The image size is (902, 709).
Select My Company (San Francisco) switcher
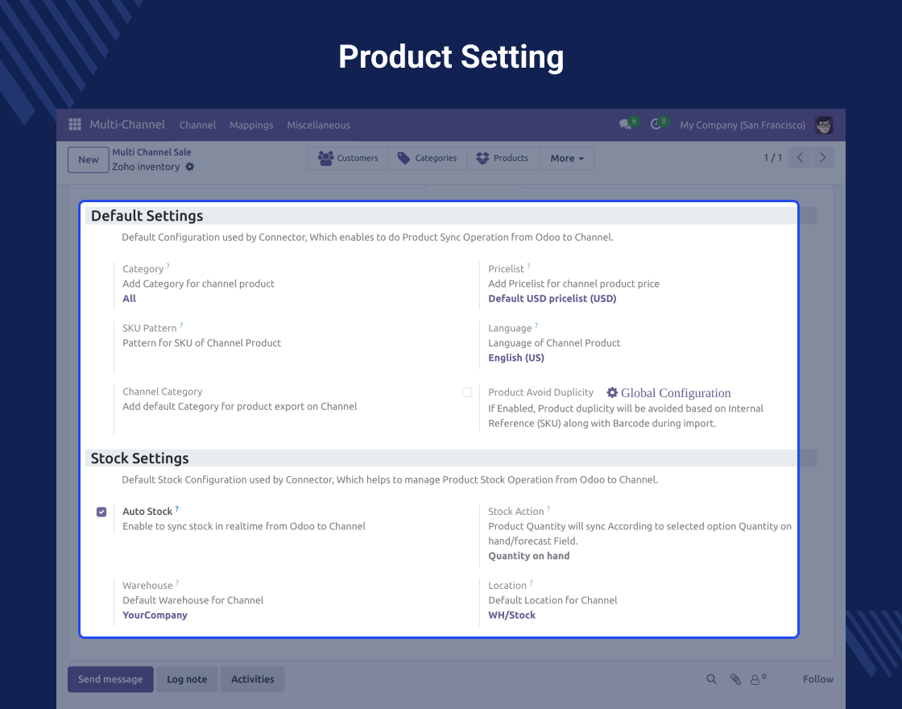(742, 125)
